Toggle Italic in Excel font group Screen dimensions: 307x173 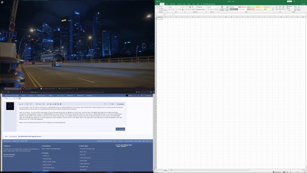171,9
